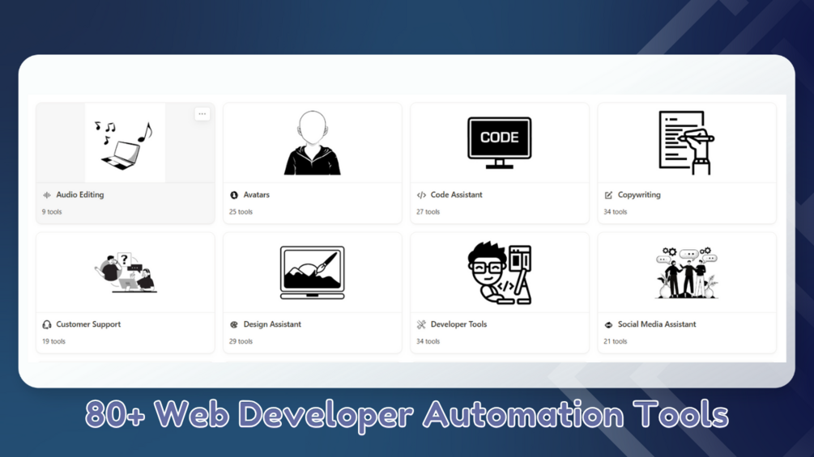Click the '19 tools' count text
814x457 pixels.
[53, 341]
